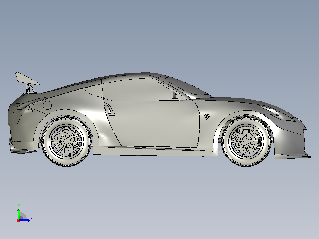Click the front wheel center hub
Viewport: 319px width, 239px height.
(x=246, y=141)
